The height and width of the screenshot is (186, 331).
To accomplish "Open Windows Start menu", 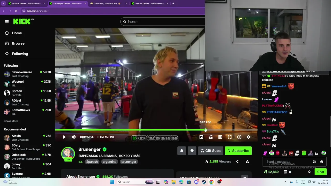I will [112, 182].
